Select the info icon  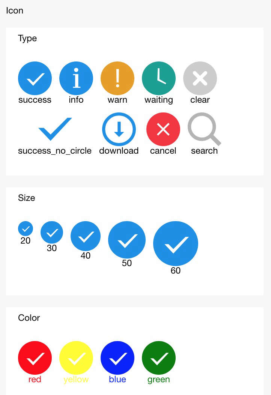(x=76, y=78)
